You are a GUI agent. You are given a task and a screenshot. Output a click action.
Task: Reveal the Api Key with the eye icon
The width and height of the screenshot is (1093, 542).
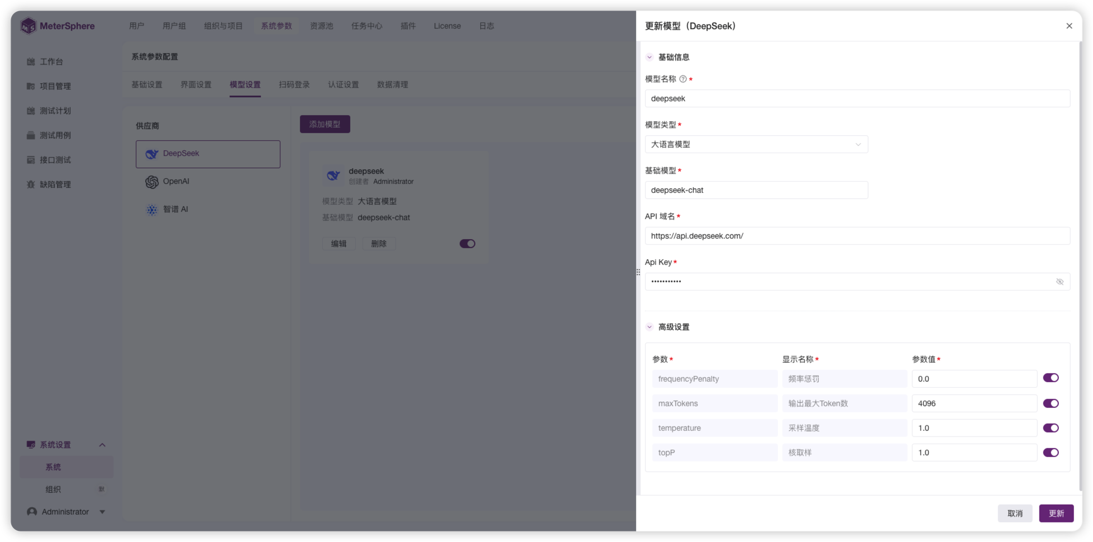(x=1059, y=281)
